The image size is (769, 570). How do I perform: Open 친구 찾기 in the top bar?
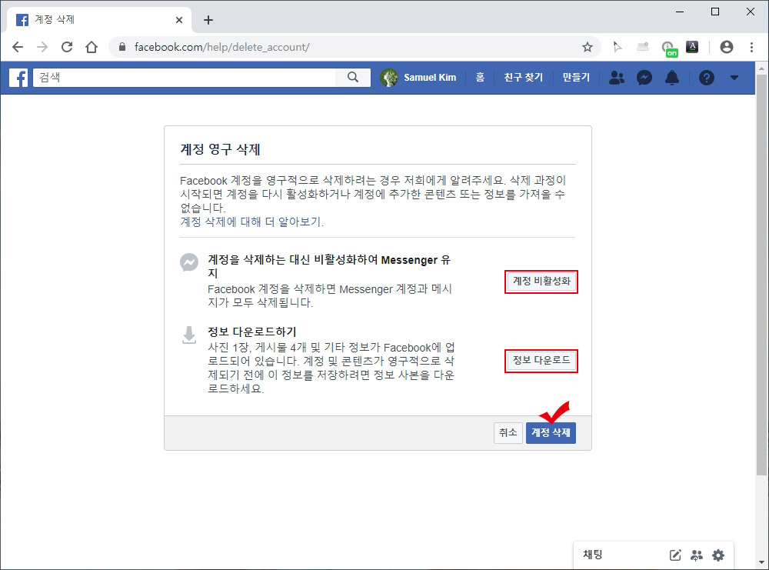523,78
